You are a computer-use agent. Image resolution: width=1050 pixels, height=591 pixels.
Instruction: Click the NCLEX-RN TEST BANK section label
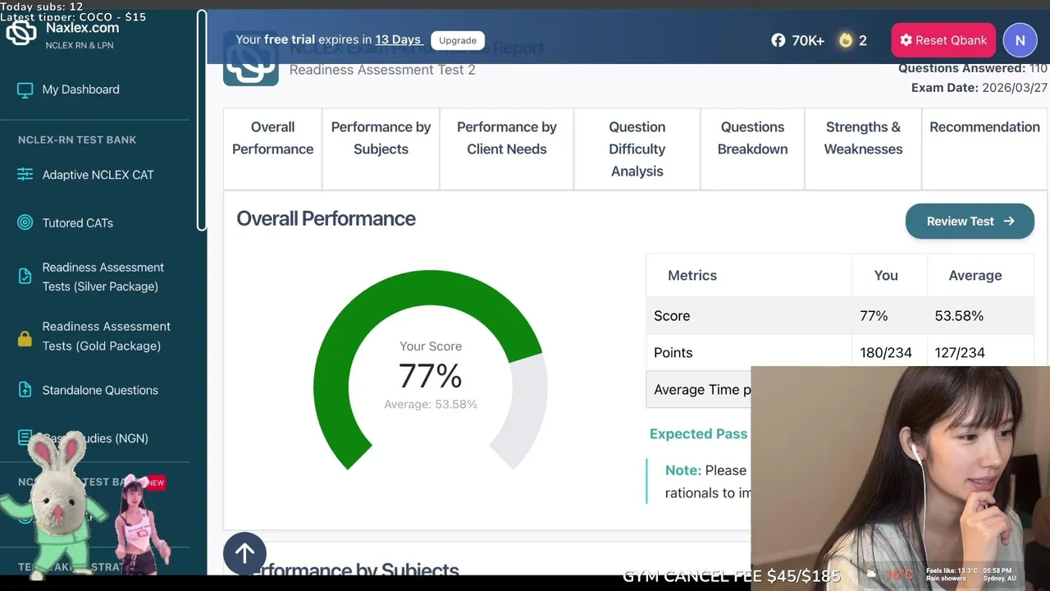(77, 140)
